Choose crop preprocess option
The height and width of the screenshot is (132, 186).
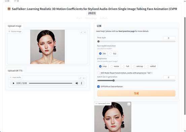click(103, 66)
